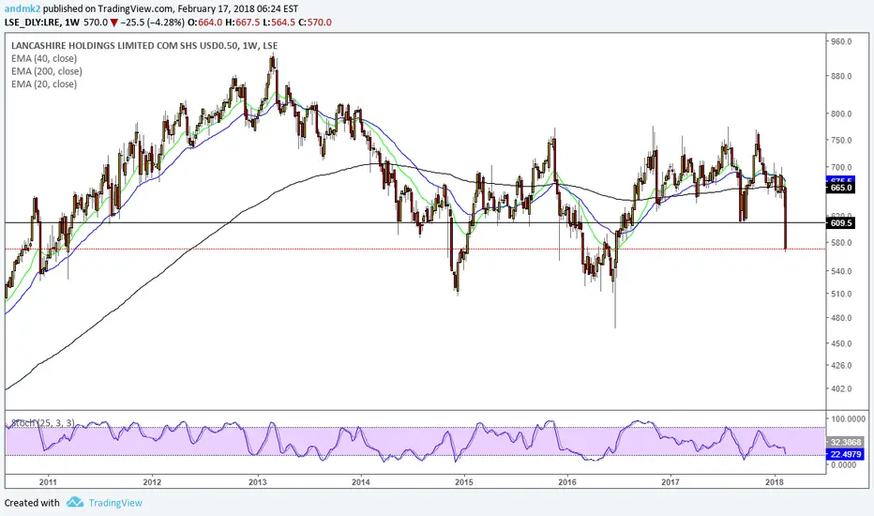Viewport: 874px width, 516px height.
Task: Open the TradingView footer link
Action: pyautogui.click(x=115, y=503)
